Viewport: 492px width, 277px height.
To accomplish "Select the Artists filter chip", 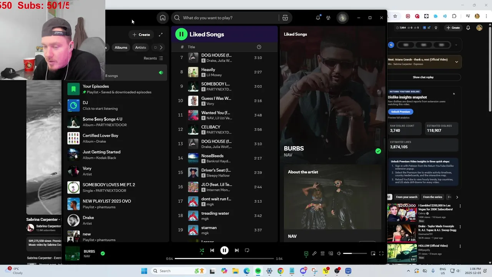I will pyautogui.click(x=140, y=47).
